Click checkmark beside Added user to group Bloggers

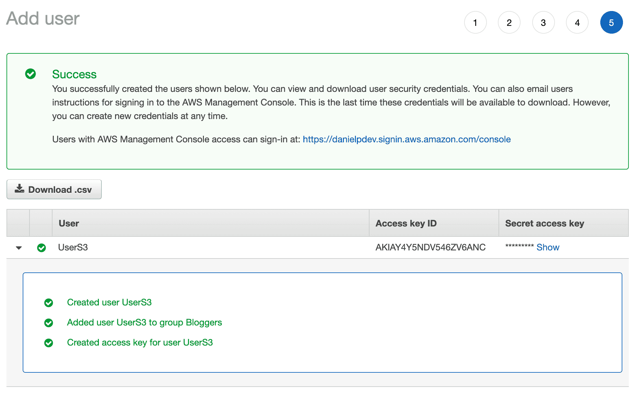tap(49, 323)
